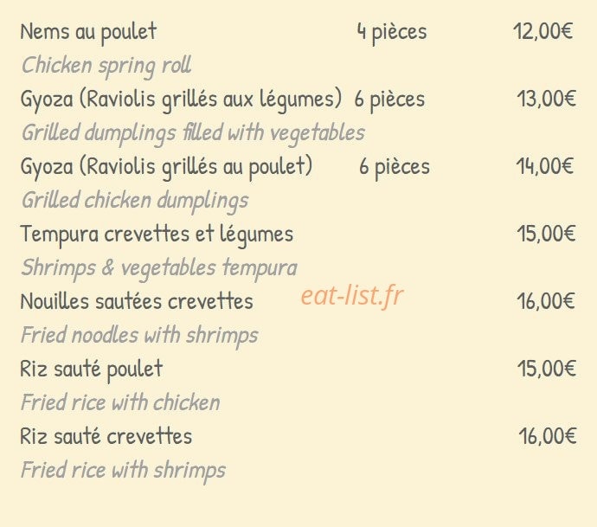Click Grilled dumplings filled with vegetables text
The width and height of the screenshot is (597, 527).
pos(193,134)
